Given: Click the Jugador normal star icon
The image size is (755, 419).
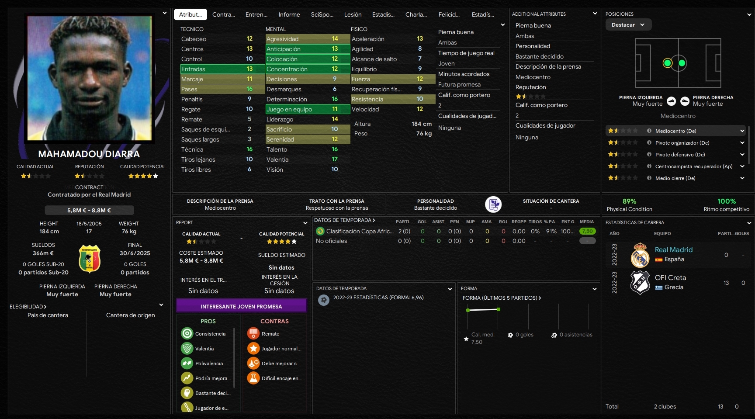Looking at the screenshot, I should click(253, 348).
